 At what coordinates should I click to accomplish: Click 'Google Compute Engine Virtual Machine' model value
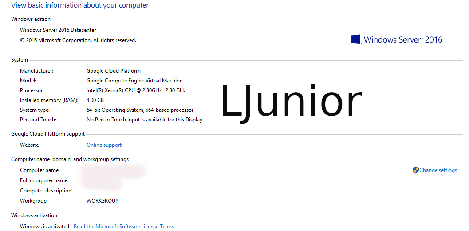(134, 81)
